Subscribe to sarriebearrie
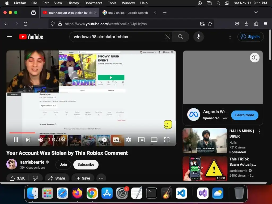The image size is (272, 204). [86, 164]
